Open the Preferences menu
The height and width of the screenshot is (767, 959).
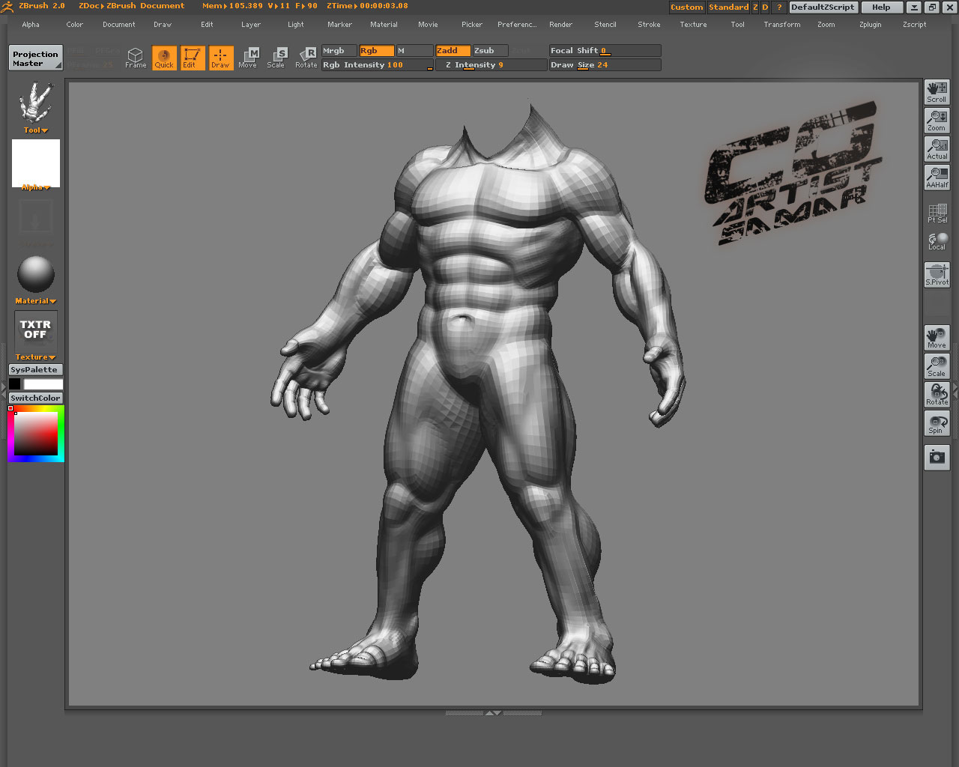(517, 24)
